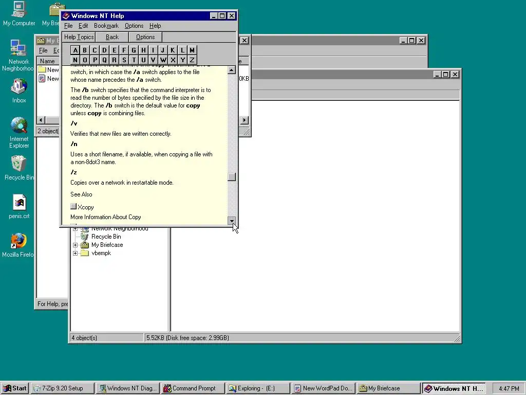Open the Xcopy See Also link
The width and height of the screenshot is (526, 395).
point(86,207)
